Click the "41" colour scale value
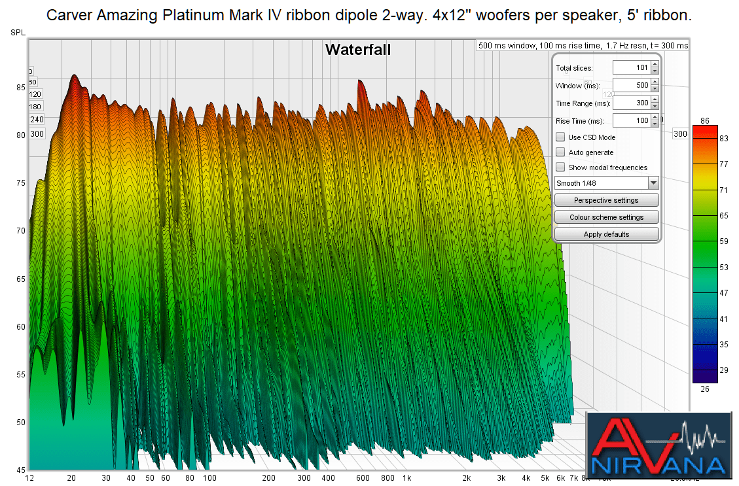This screenshot has width=739, height=486. pyautogui.click(x=724, y=319)
